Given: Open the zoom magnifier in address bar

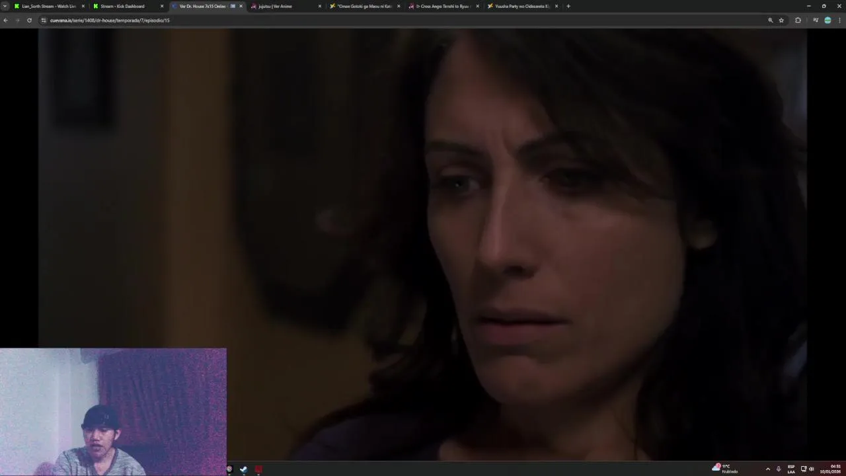Looking at the screenshot, I should point(770,20).
